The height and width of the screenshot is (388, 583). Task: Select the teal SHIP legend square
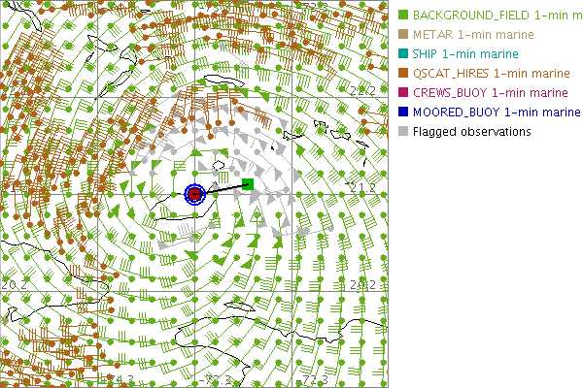pyautogui.click(x=402, y=54)
